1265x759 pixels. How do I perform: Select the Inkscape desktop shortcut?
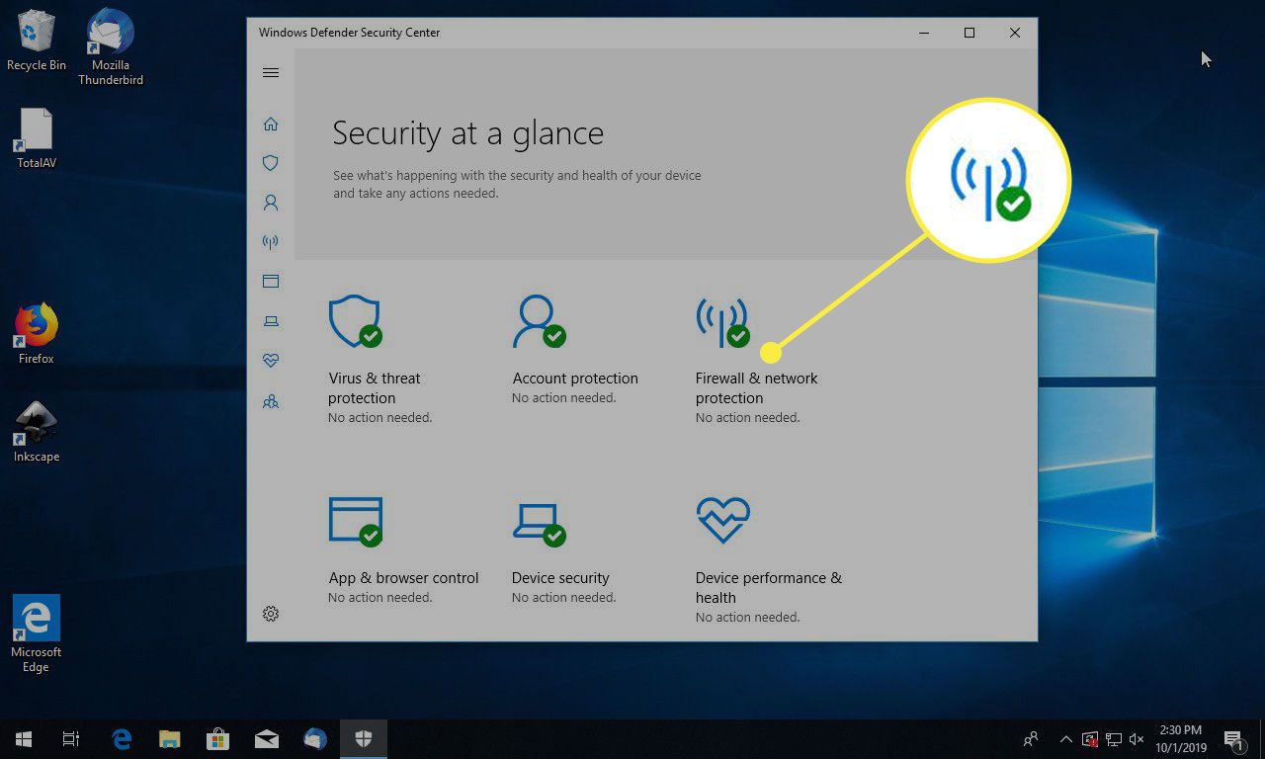[37, 432]
